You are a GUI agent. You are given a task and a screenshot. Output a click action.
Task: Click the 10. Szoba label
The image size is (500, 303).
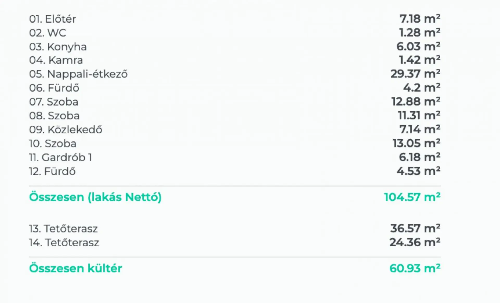(x=53, y=144)
